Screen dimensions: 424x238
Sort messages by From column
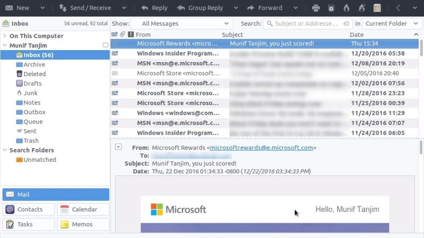pos(143,35)
